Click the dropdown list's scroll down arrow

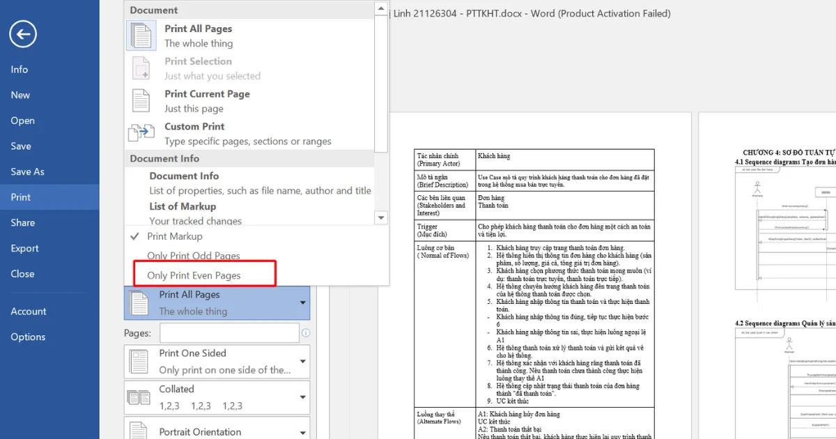(381, 218)
